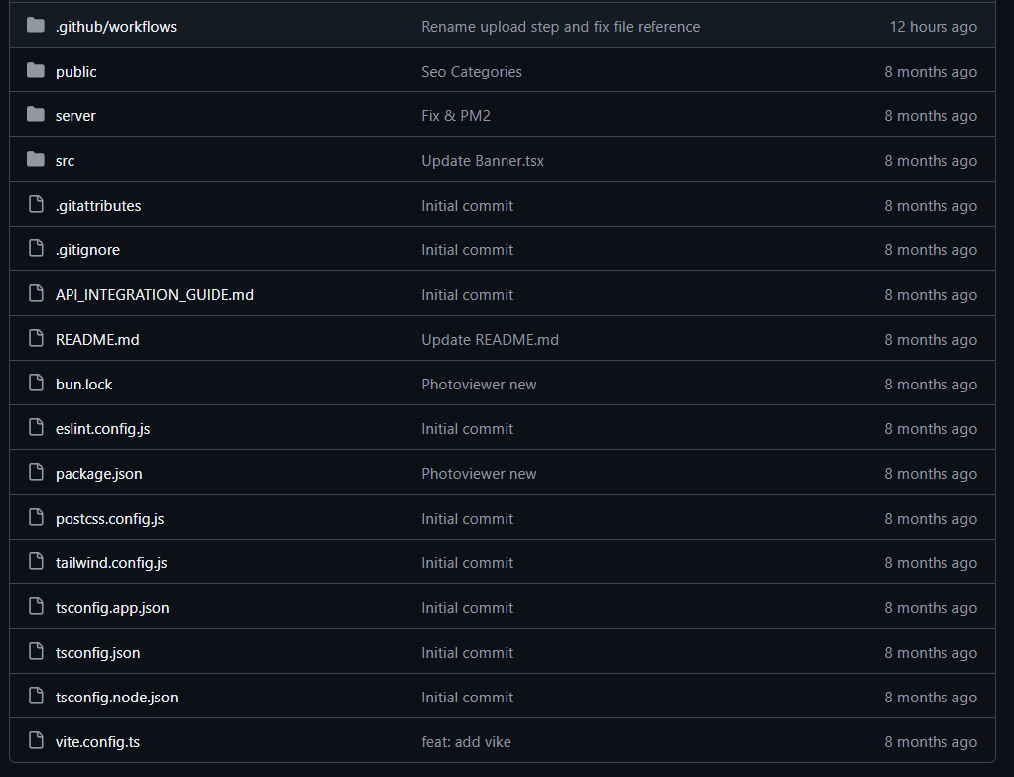Click the file icon next to vite.config.ts

pyautogui.click(x=37, y=741)
